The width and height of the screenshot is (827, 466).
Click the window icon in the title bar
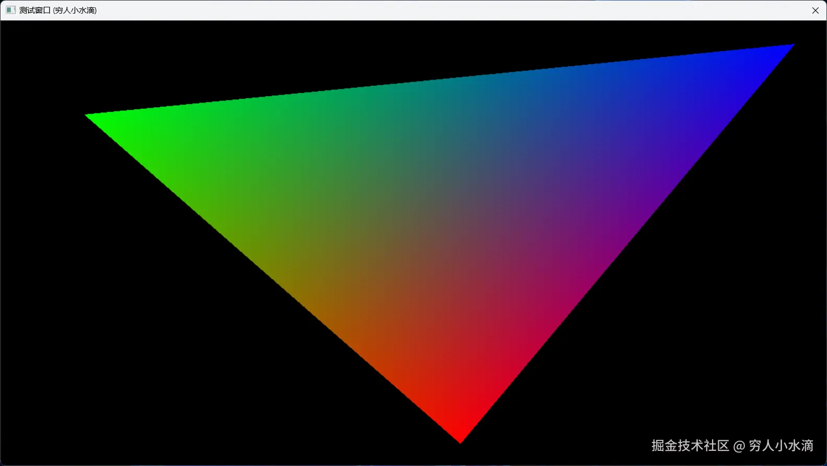tap(10, 10)
